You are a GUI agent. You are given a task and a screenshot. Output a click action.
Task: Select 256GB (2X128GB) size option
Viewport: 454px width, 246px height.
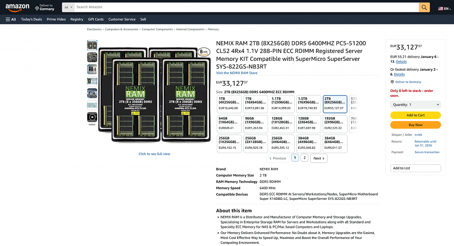255,143
